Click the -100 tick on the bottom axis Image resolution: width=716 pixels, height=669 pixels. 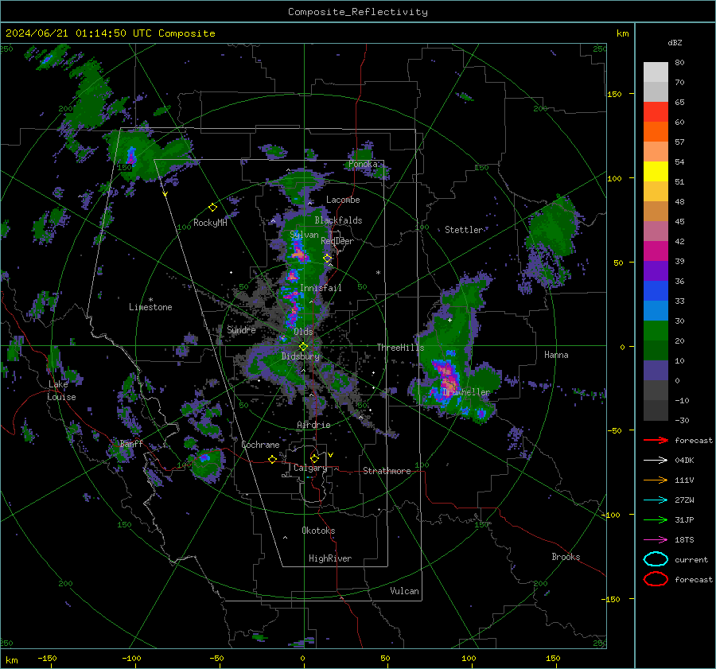click(131, 658)
